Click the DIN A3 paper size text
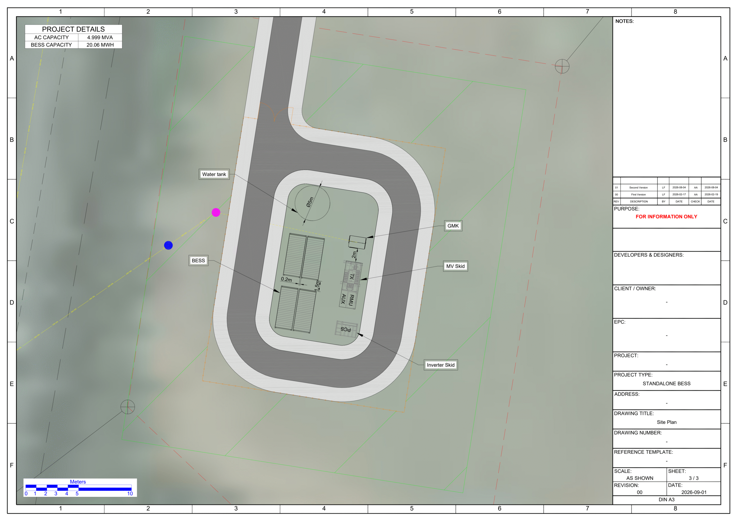Image resolution: width=737 pixels, height=521 pixels. (x=666, y=499)
